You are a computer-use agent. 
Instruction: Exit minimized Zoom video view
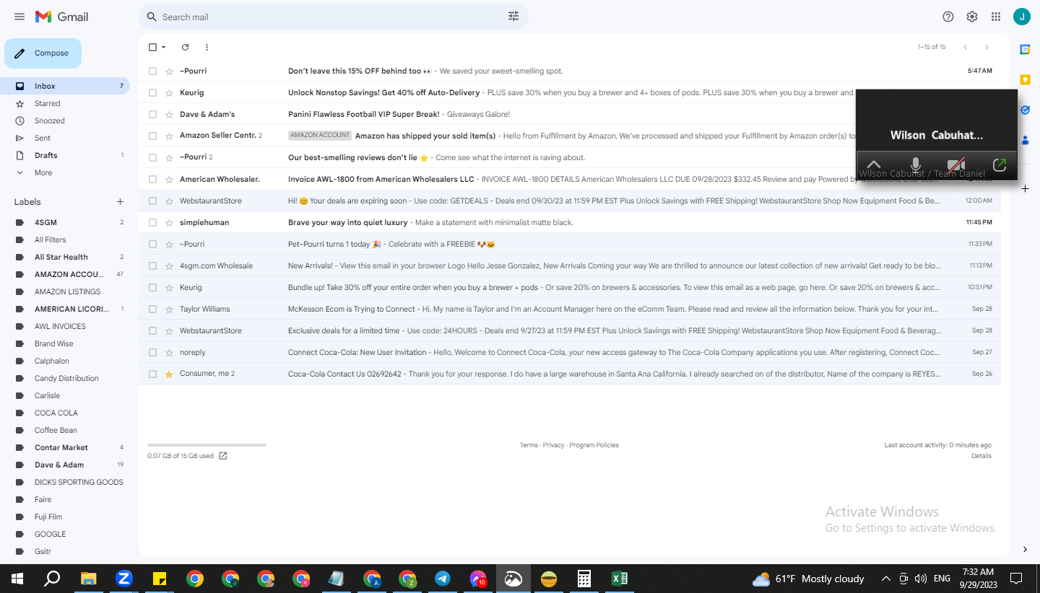click(1000, 165)
